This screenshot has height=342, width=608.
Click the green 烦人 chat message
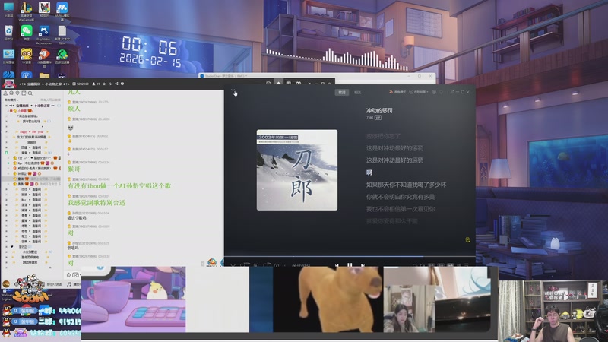click(x=74, y=109)
